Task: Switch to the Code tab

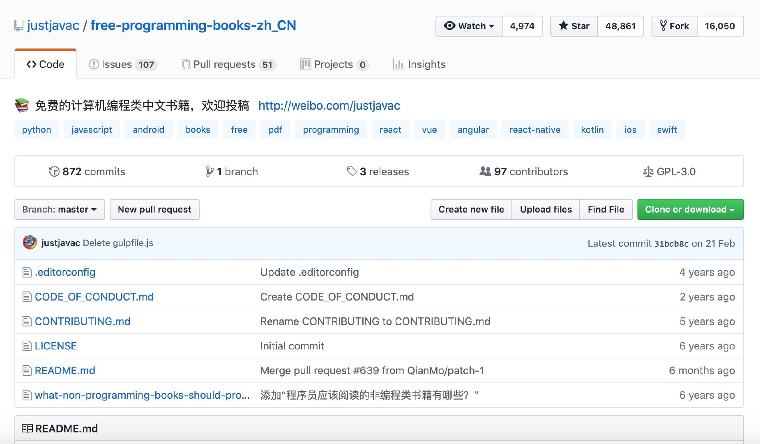Action: click(46, 64)
